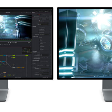
Task: Toggle the fourth checkbox in four-checkbox section
Action: pos(39,32)
